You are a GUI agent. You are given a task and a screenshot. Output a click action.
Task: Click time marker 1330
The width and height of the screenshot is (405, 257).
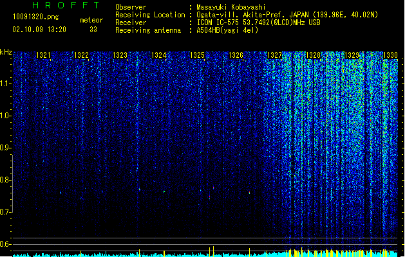point(390,55)
